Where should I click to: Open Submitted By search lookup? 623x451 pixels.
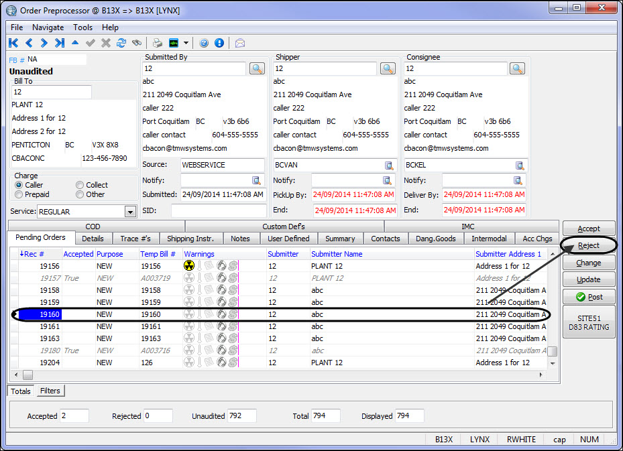pyautogui.click(x=257, y=68)
